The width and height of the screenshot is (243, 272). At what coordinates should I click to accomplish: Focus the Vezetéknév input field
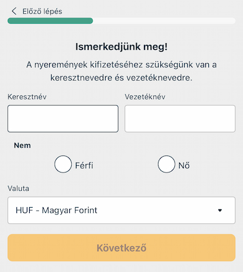[180, 118]
